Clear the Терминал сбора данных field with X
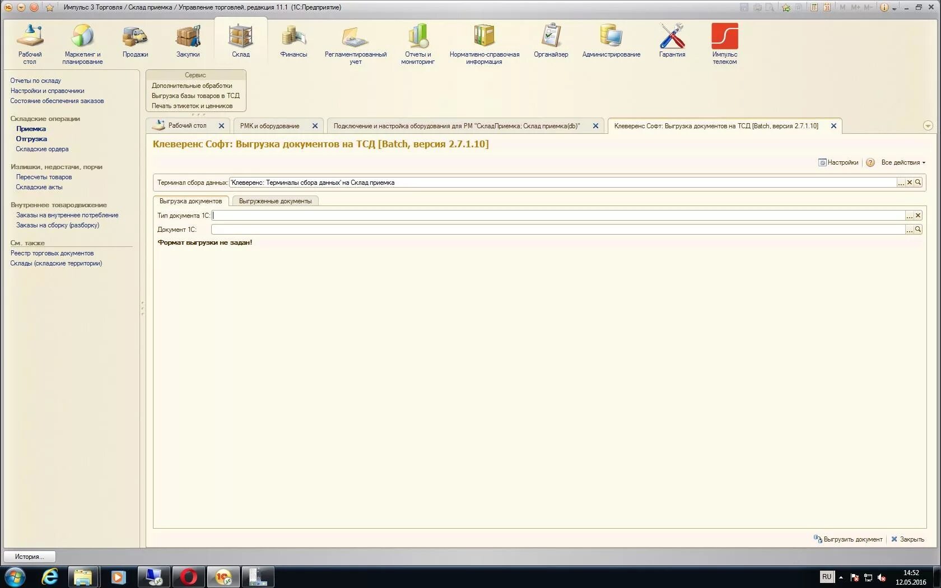The height and width of the screenshot is (588, 941). [x=910, y=182]
